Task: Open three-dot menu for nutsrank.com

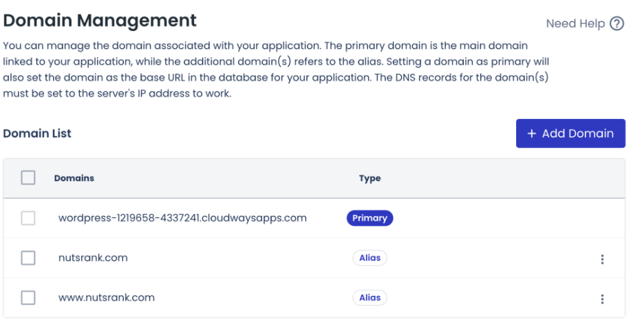Action: coord(602,259)
